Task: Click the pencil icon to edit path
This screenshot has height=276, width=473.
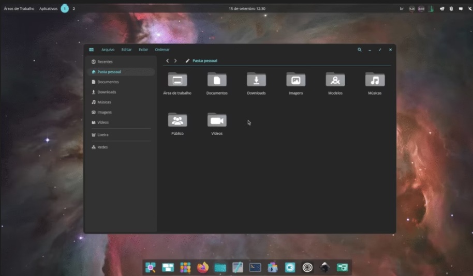Action: [187, 61]
